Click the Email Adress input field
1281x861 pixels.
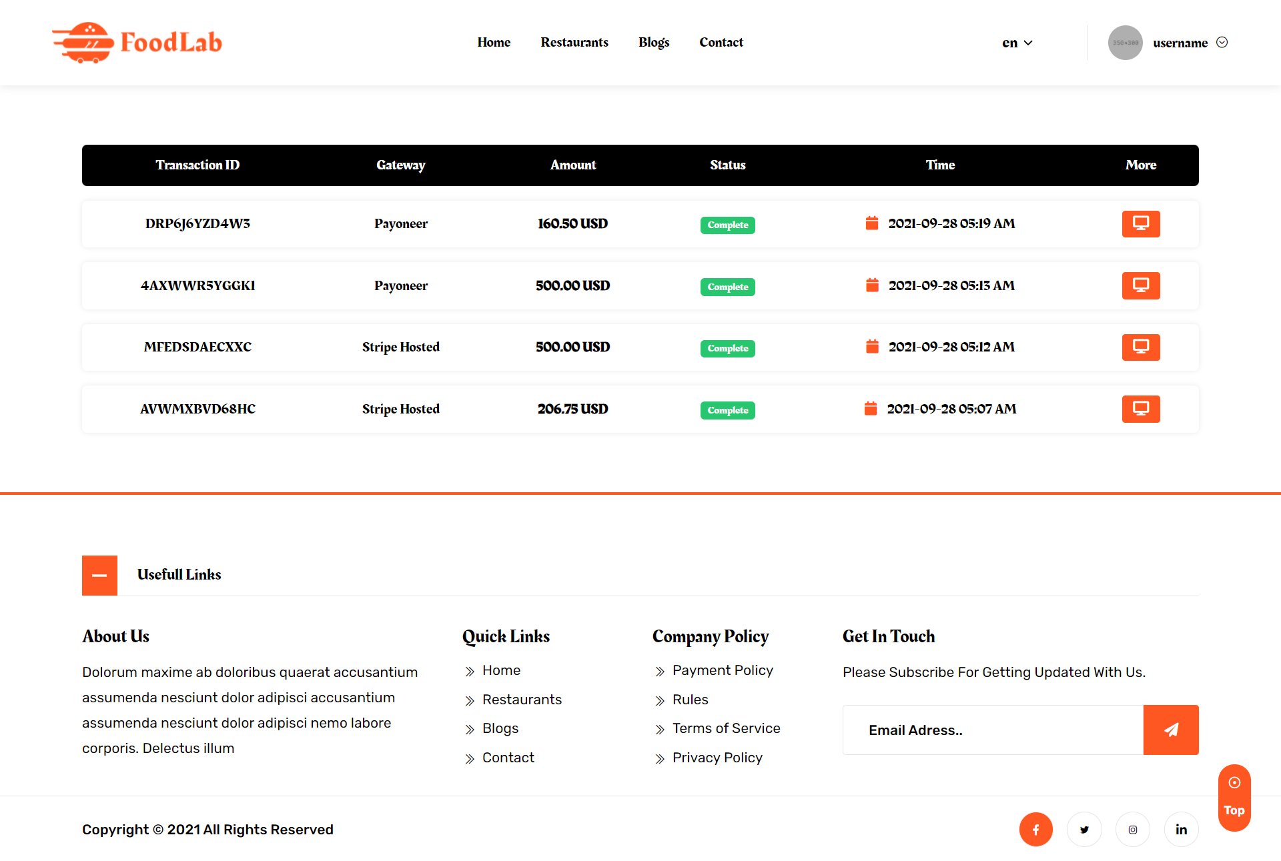[993, 730]
